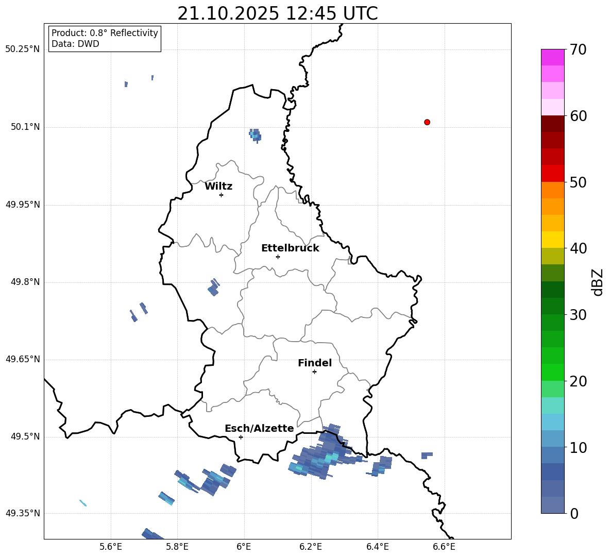The image size is (610, 557).
Task: Click the 'Product: 0.8° Reflectivity' text
Action: [105, 33]
